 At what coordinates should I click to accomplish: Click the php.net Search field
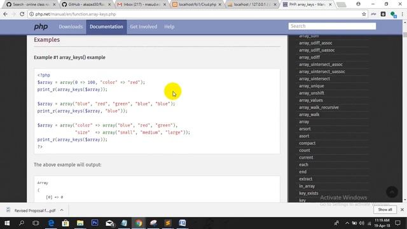click(x=332, y=26)
